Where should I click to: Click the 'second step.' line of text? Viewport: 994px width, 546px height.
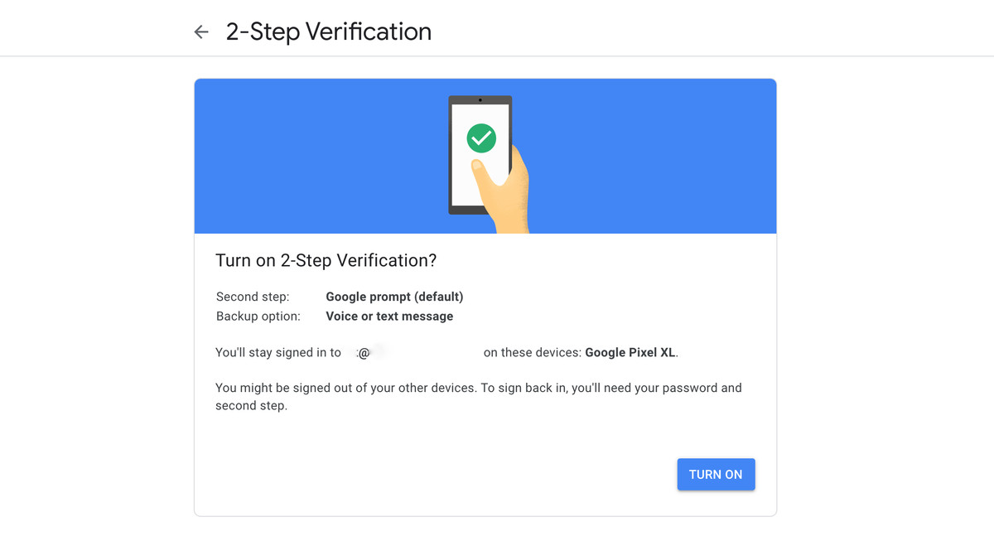point(251,406)
